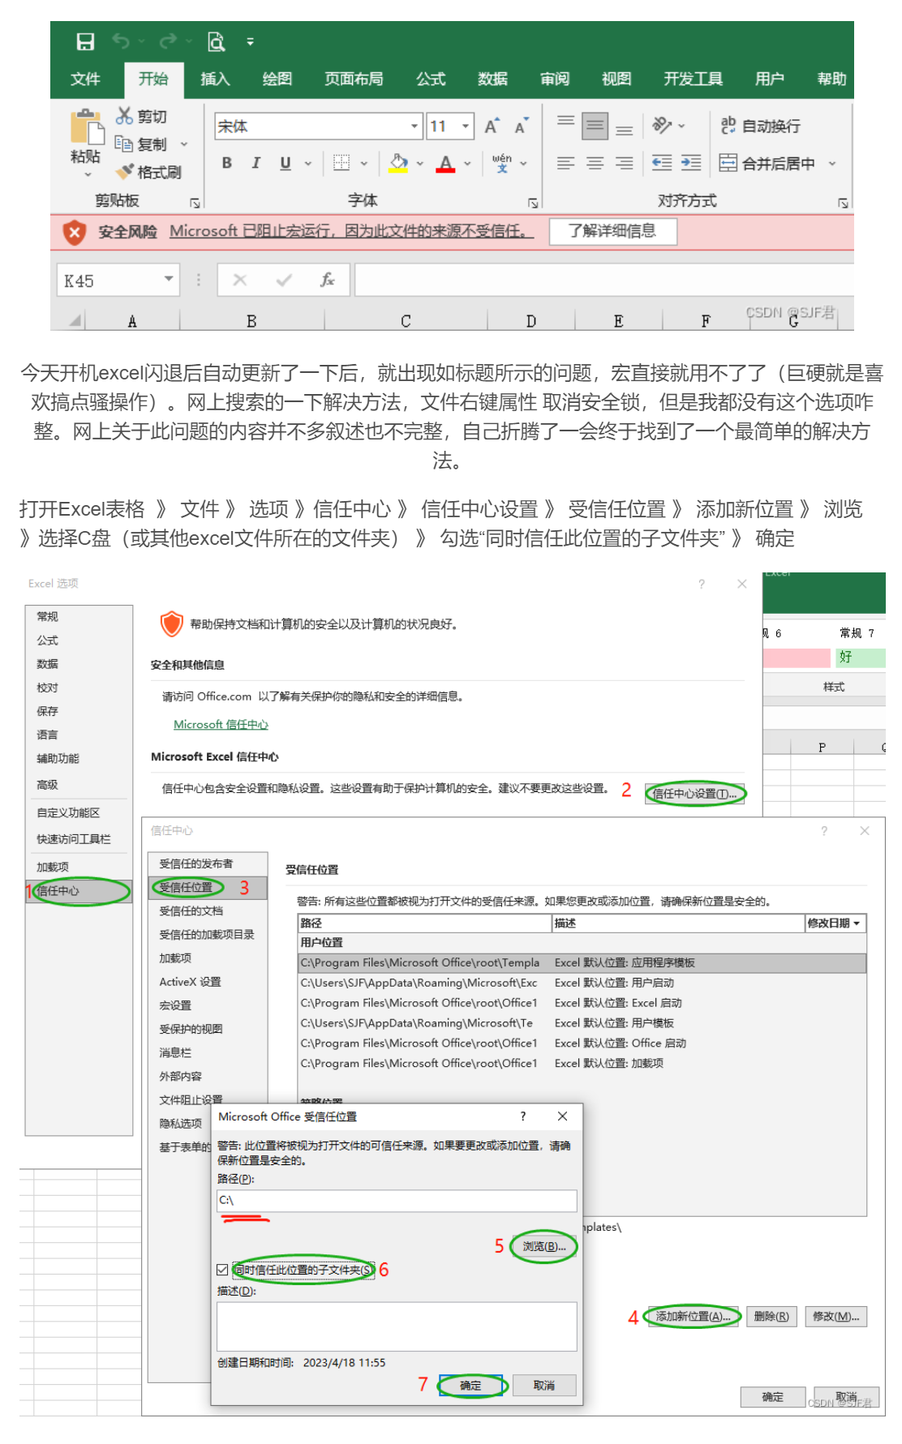Select 信任中心 in Excel options sidebar
This screenshot has width=902, height=1444.
79,890
